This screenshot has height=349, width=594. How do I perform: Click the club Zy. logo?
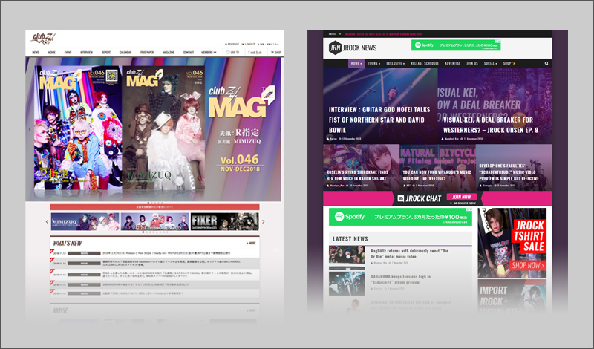[x=44, y=39]
